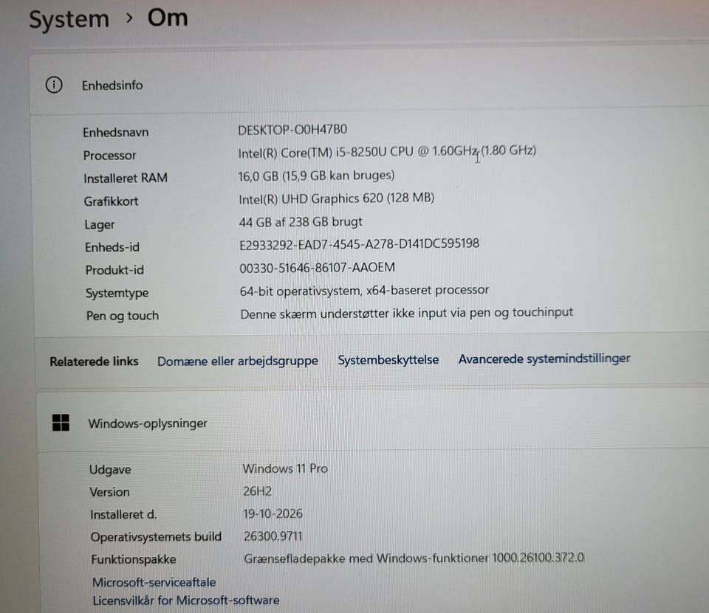
Task: Click the Produkt-id label
Action: pos(115,270)
